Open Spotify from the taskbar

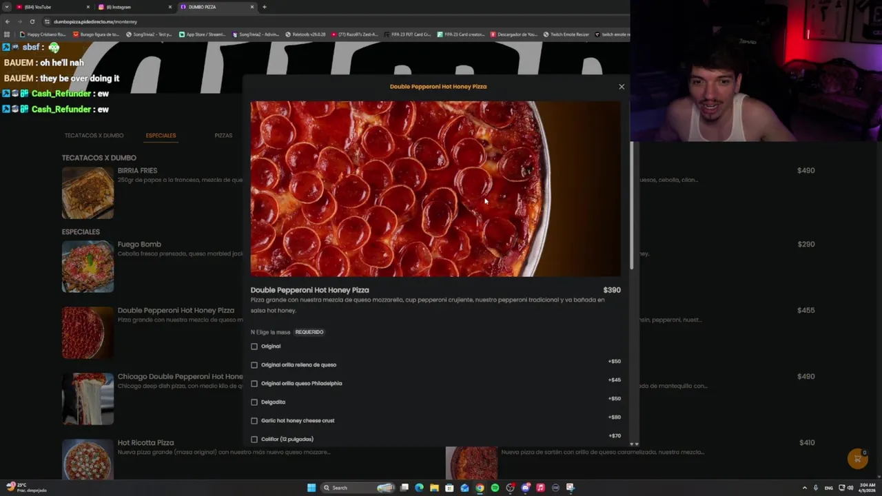[x=495, y=488]
